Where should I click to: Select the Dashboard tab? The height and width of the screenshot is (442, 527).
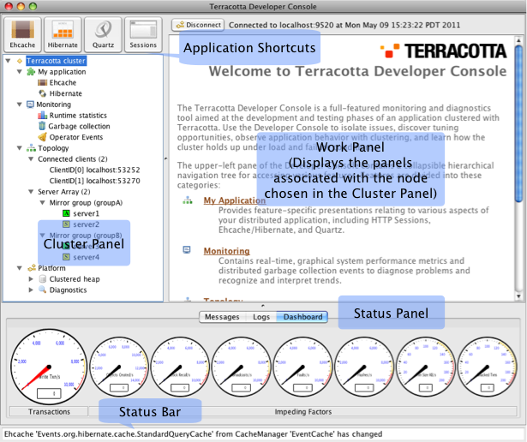[302, 317]
